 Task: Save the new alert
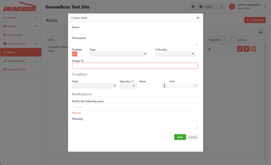point(180,137)
